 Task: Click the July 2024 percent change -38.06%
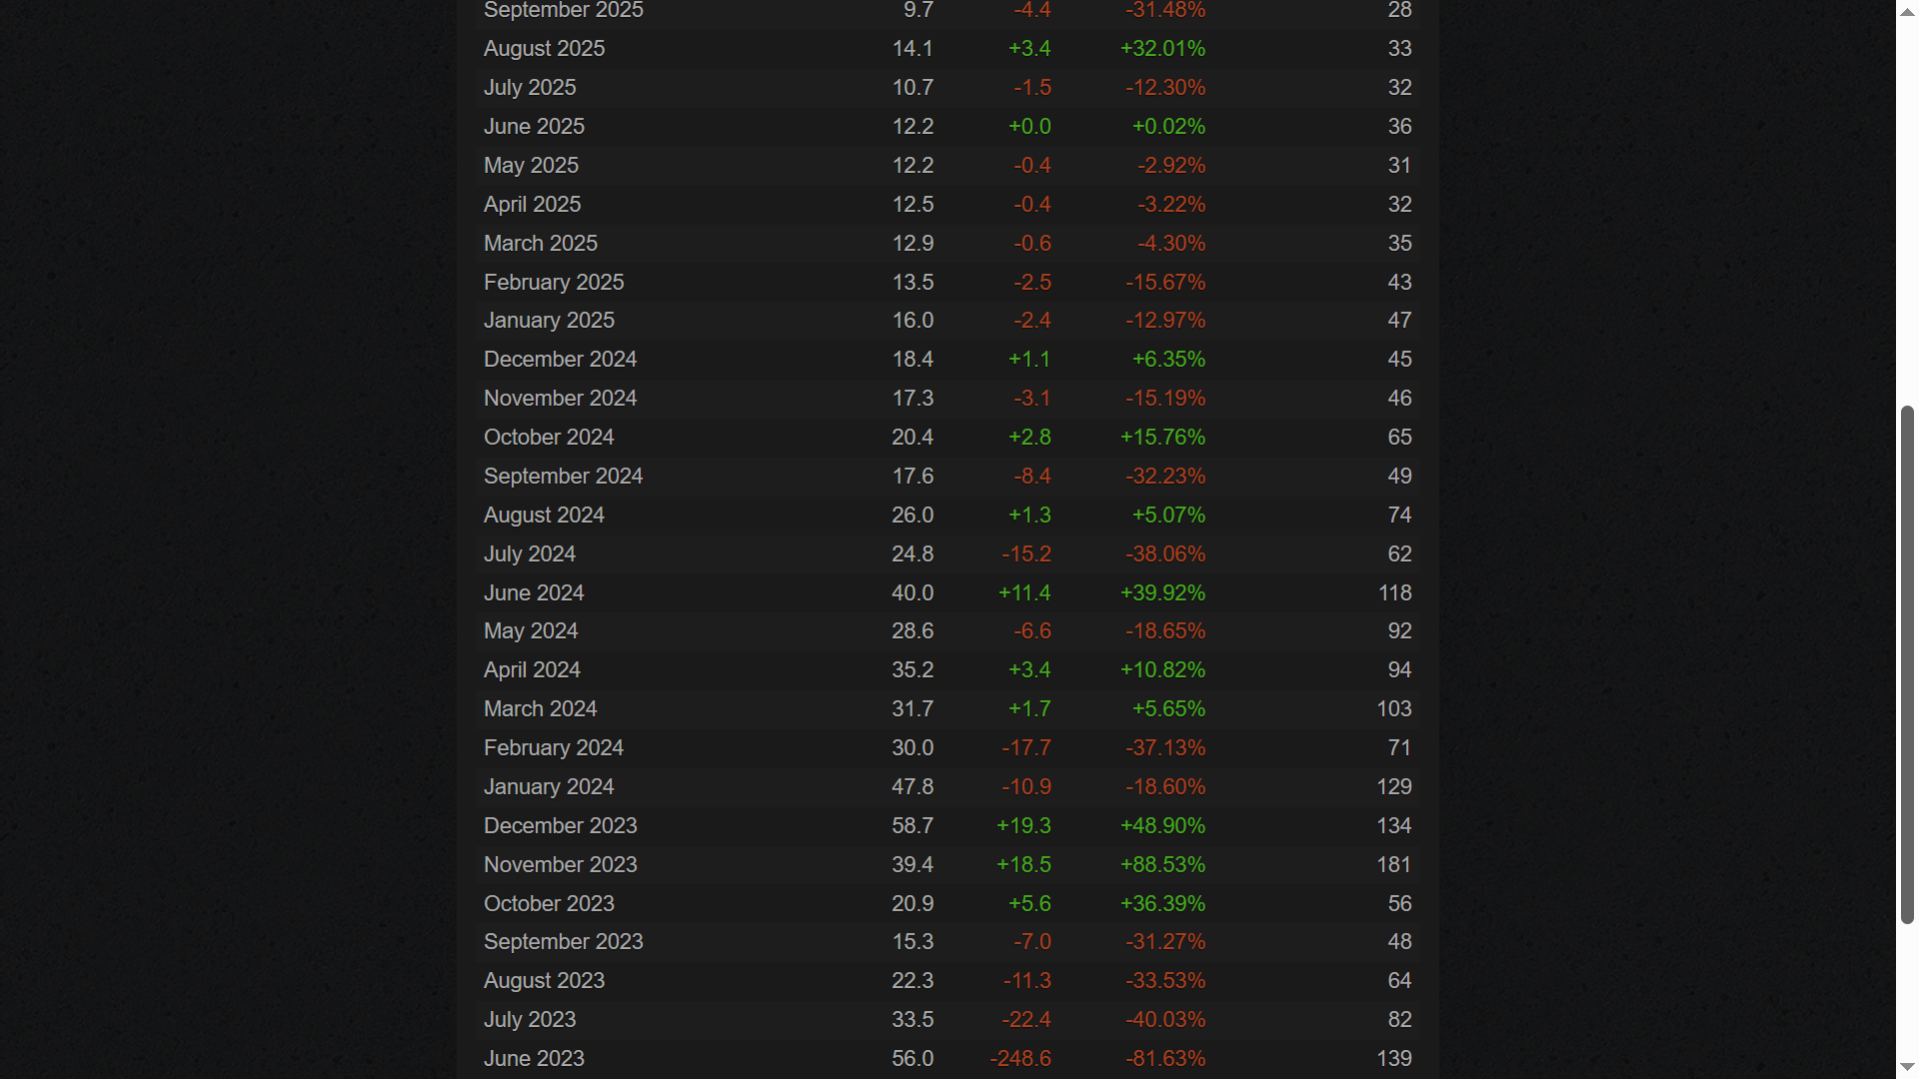1165,553
